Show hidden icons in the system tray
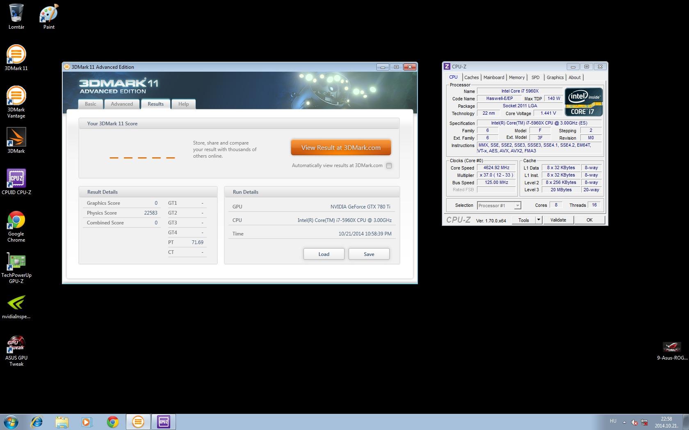The image size is (689, 430). tap(624, 422)
